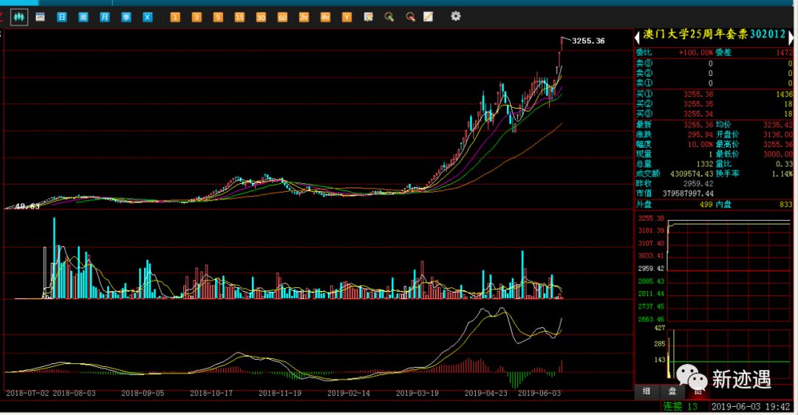Click 总量 value 1332
798x415 pixels.
coord(704,164)
